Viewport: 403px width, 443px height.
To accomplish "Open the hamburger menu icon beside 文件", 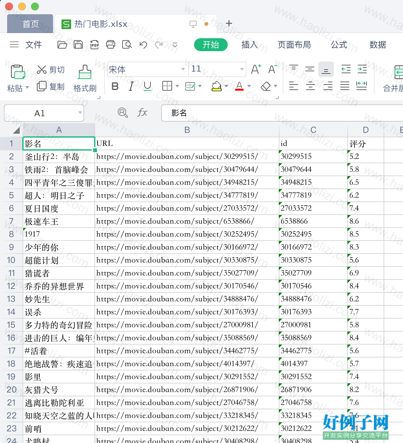I will click(14, 45).
